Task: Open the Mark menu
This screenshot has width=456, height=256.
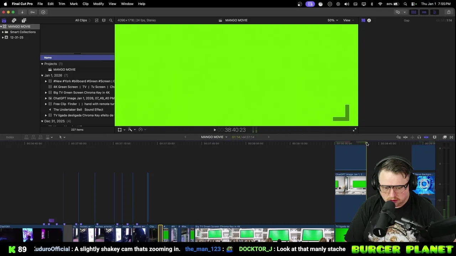Action: (74, 4)
